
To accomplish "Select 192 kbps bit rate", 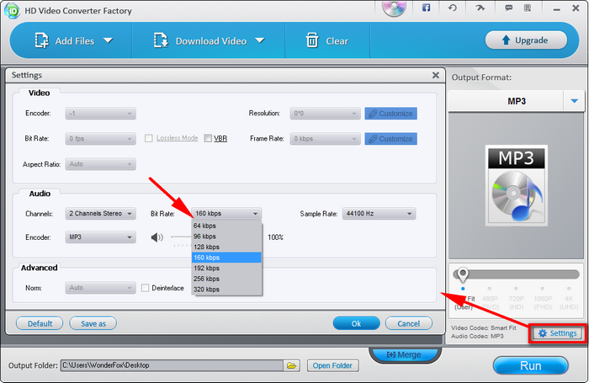I will pos(226,268).
